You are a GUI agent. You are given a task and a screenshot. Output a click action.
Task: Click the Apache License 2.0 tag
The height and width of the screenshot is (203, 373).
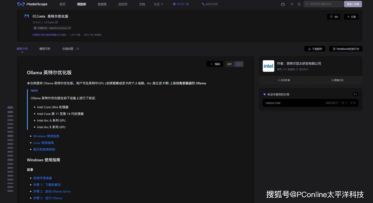point(52,28)
